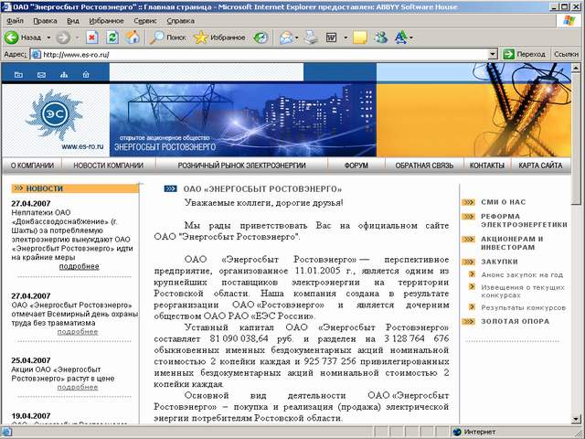Edit with Microsoft Word icon
Screen dimensions: 585x439
coord(331,37)
